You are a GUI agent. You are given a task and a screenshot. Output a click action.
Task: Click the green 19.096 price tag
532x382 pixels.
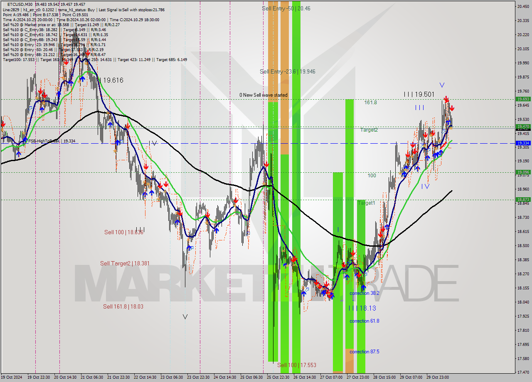point(523,172)
